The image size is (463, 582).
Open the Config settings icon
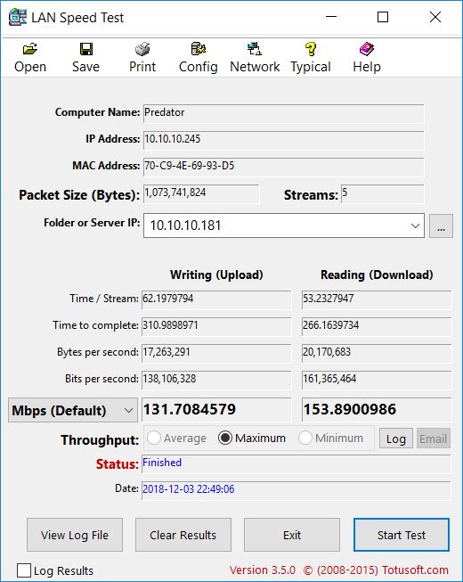click(x=199, y=49)
